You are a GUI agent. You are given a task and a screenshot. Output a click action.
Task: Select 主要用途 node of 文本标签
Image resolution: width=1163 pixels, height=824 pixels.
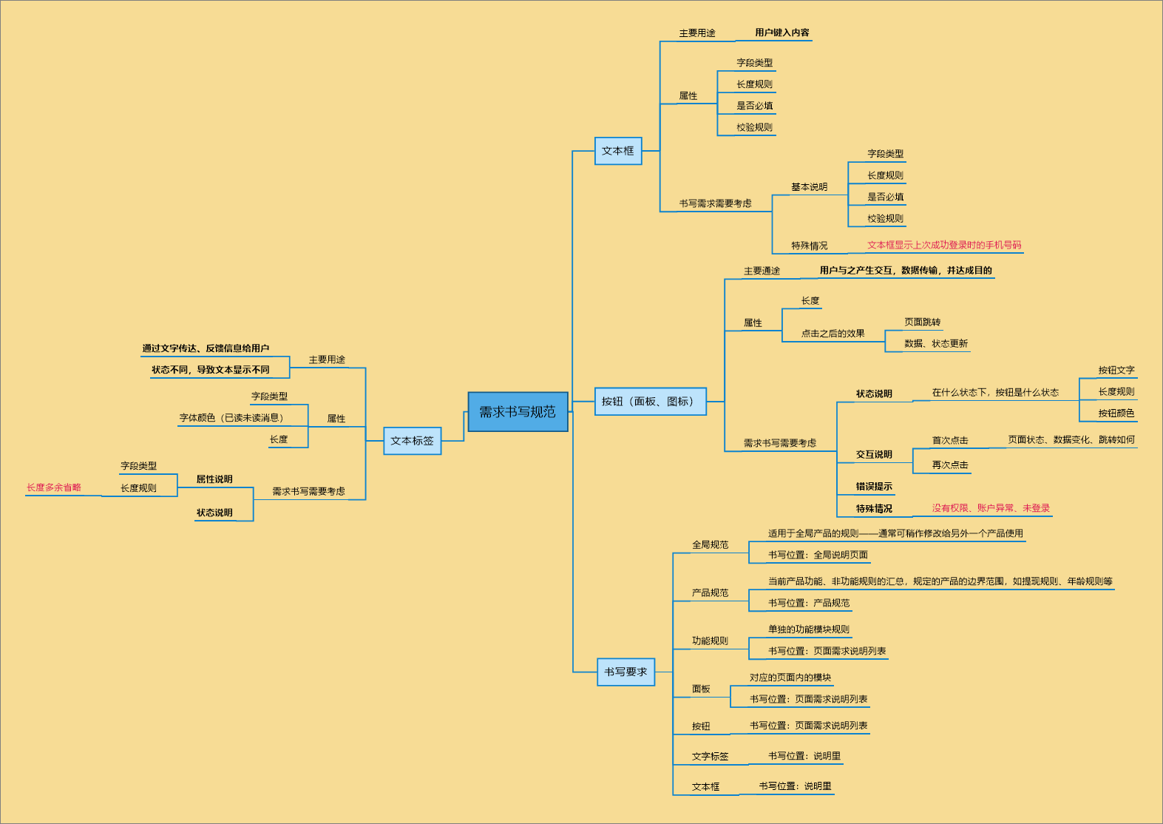tap(327, 360)
